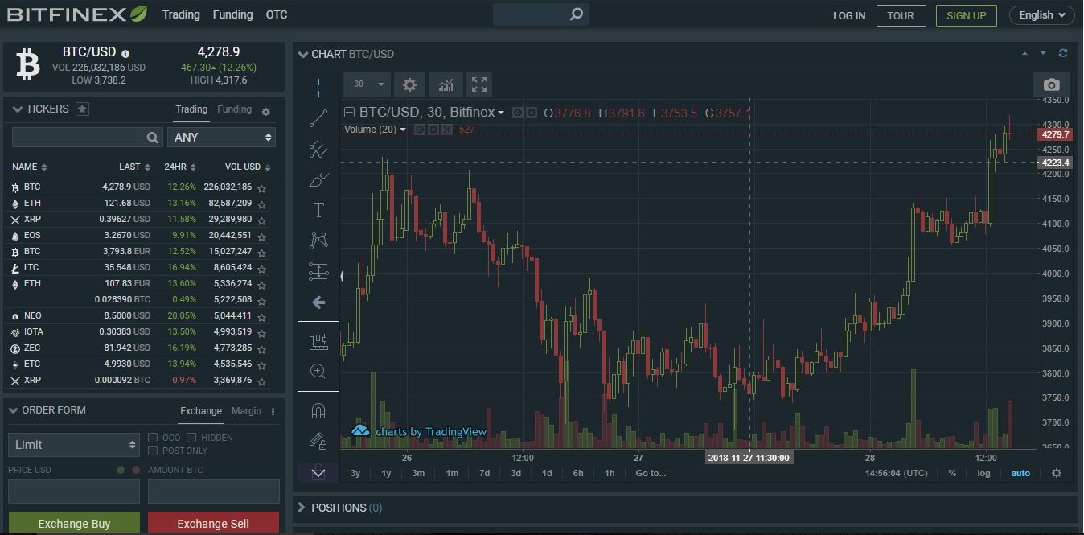Toggle fullscreen chart mode
The height and width of the screenshot is (535, 1084).
479,84
